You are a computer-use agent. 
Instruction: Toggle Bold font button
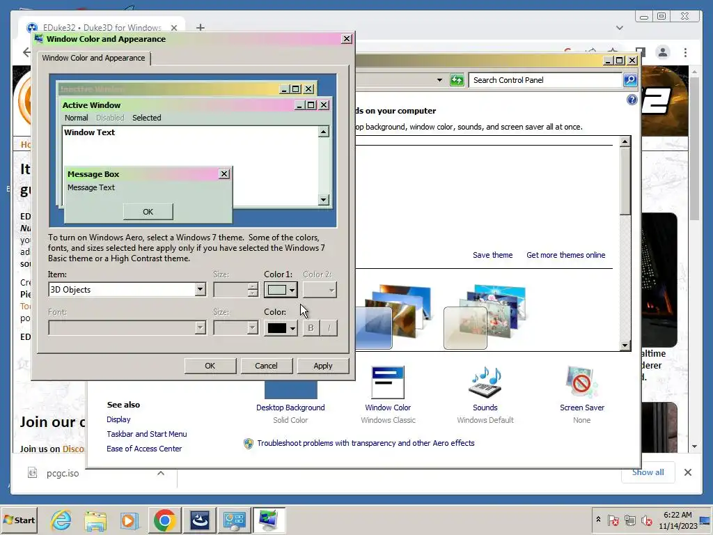[x=311, y=328]
